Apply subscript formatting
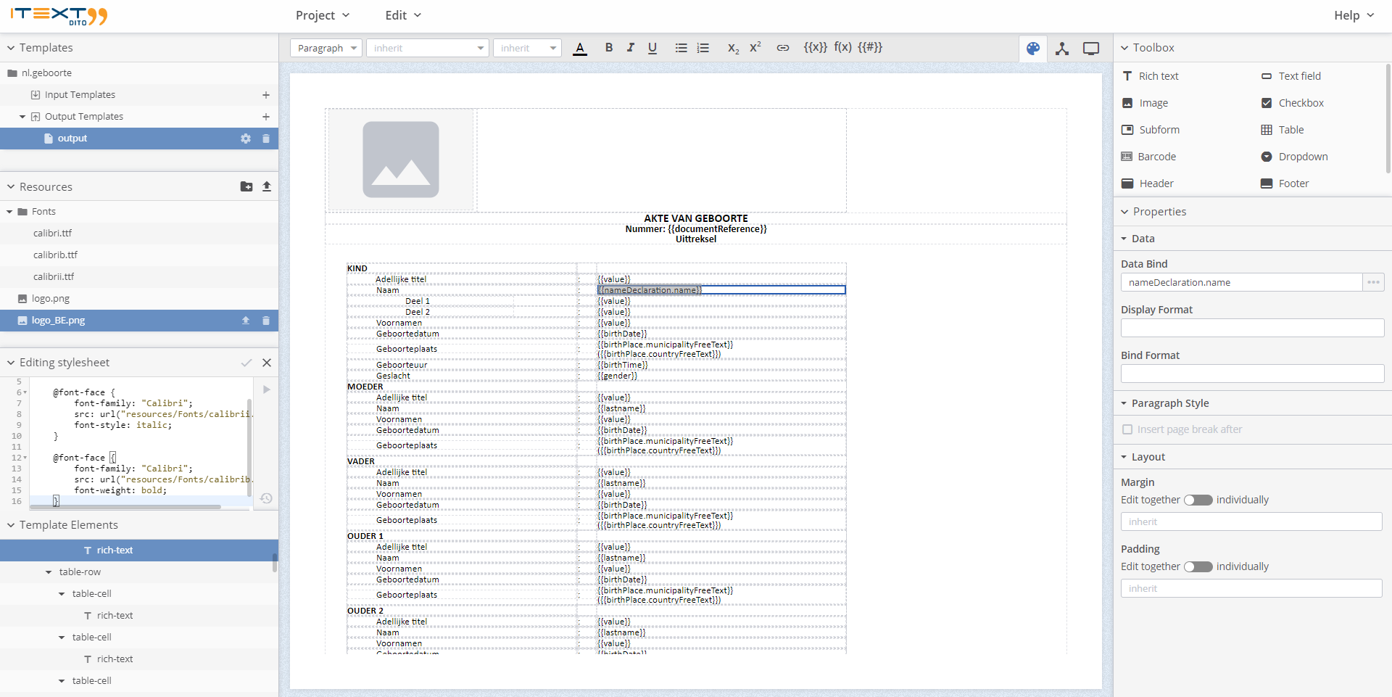This screenshot has width=1392, height=697. tap(732, 49)
